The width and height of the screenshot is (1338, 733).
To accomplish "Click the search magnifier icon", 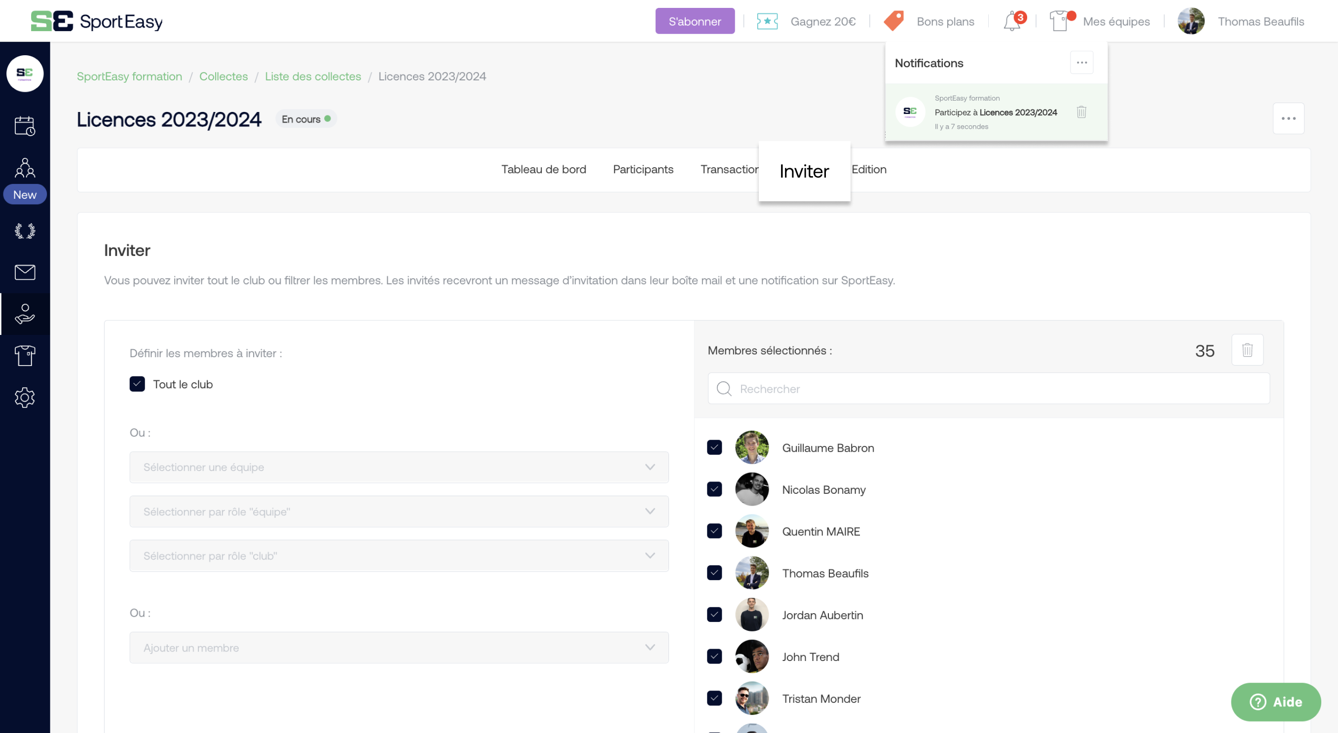I will [724, 389].
